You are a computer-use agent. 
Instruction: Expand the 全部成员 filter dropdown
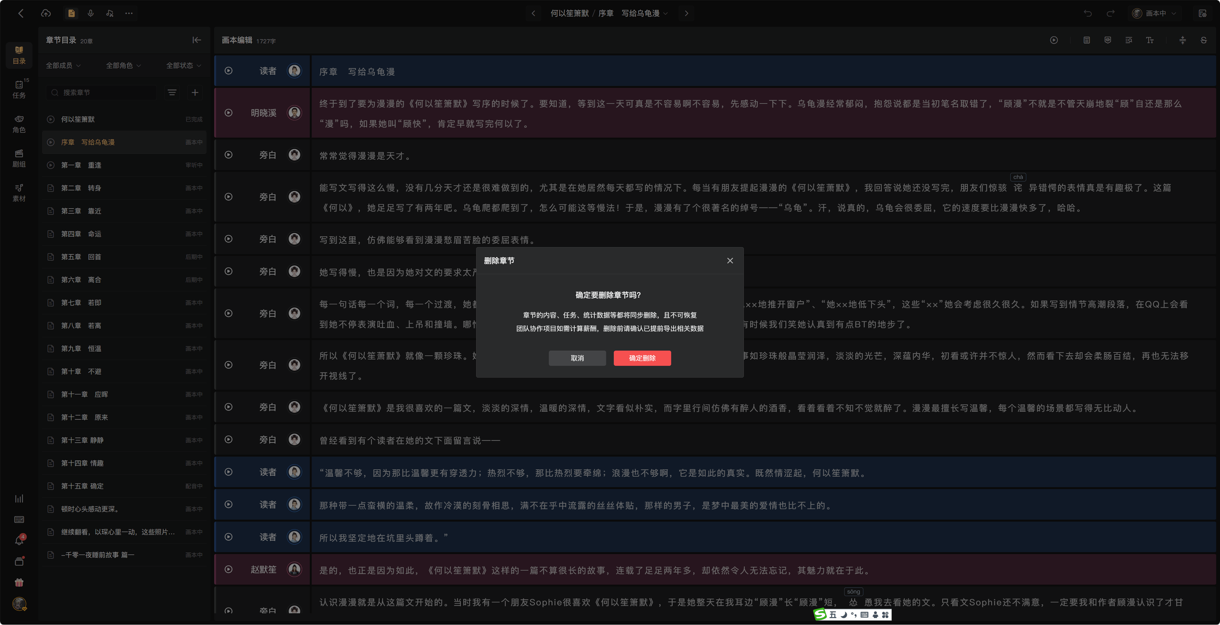63,65
